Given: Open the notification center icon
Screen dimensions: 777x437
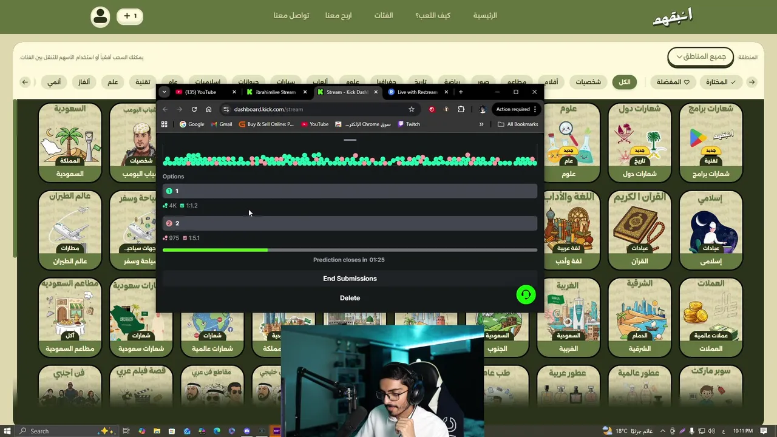Looking at the screenshot, I should (x=762, y=431).
